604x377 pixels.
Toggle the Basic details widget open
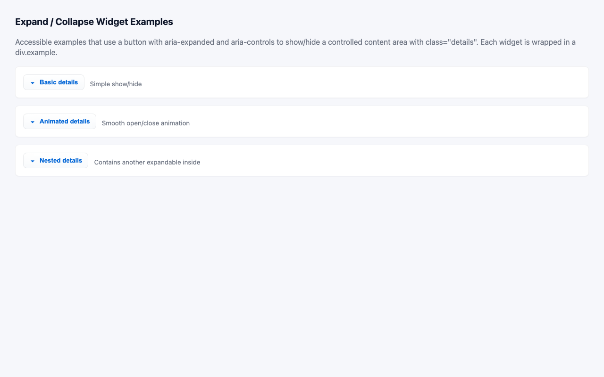click(53, 82)
